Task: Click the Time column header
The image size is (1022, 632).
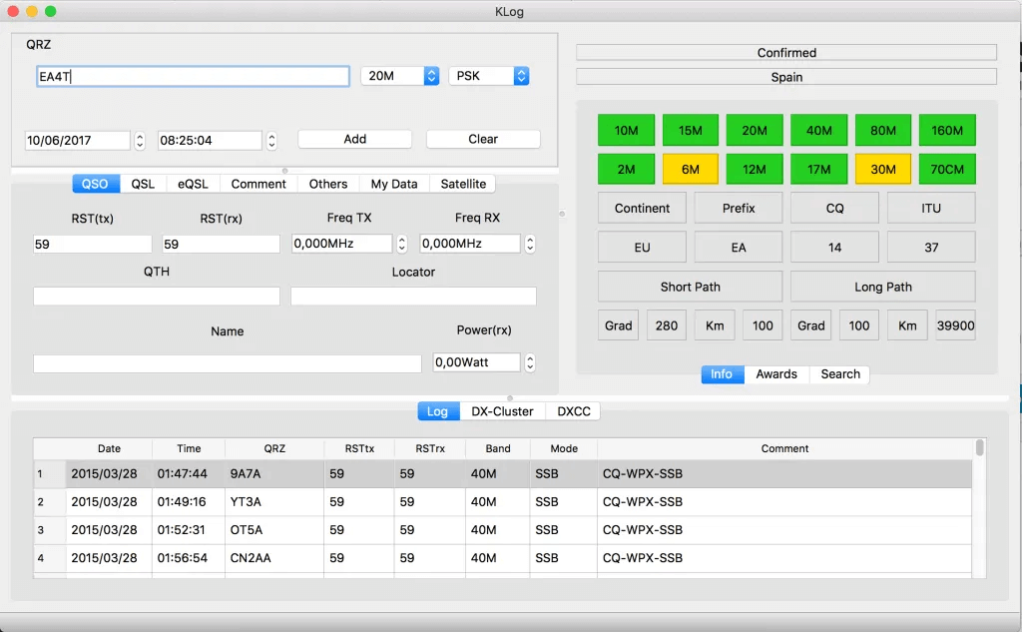Action: [189, 448]
